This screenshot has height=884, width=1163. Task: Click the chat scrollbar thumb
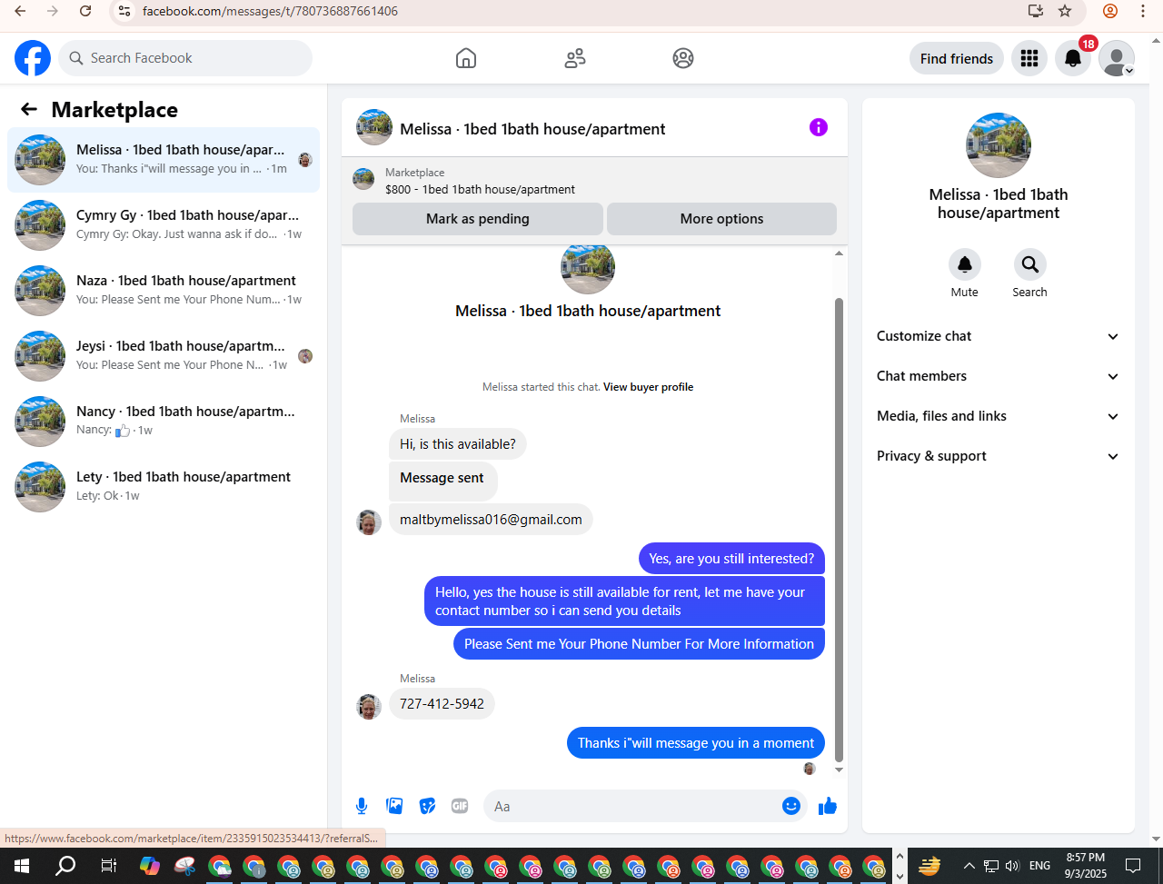839,530
